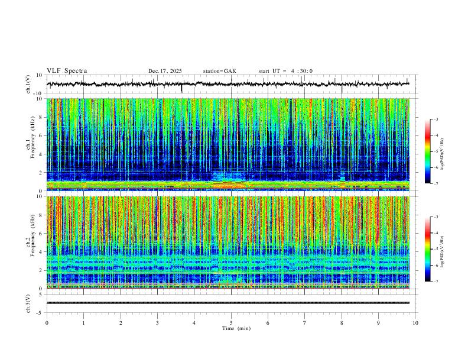Click the time axis tick label '0'

coord(47,323)
